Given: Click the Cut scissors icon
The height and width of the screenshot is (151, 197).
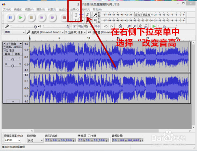Looking at the screenshot, I should coord(75,26).
